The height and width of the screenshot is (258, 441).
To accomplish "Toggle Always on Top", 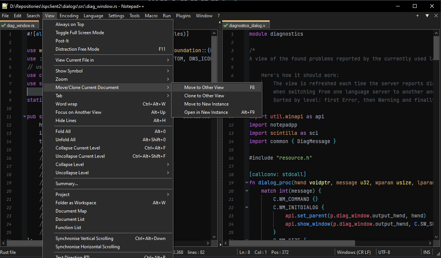I will click(108, 24).
